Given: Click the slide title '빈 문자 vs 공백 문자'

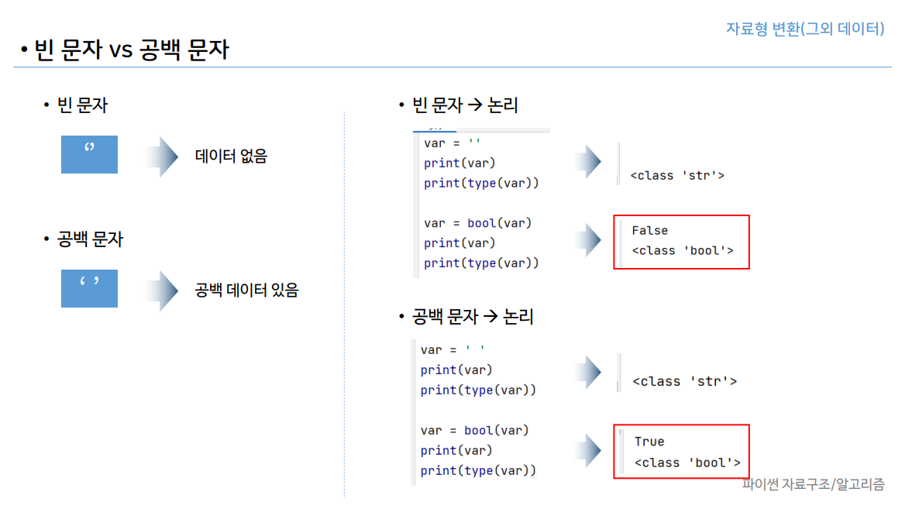Looking at the screenshot, I should [x=132, y=50].
